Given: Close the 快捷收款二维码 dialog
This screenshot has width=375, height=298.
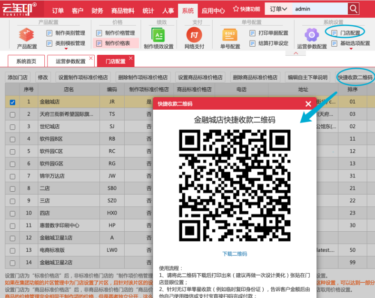Looking at the screenshot, I should [x=308, y=104].
